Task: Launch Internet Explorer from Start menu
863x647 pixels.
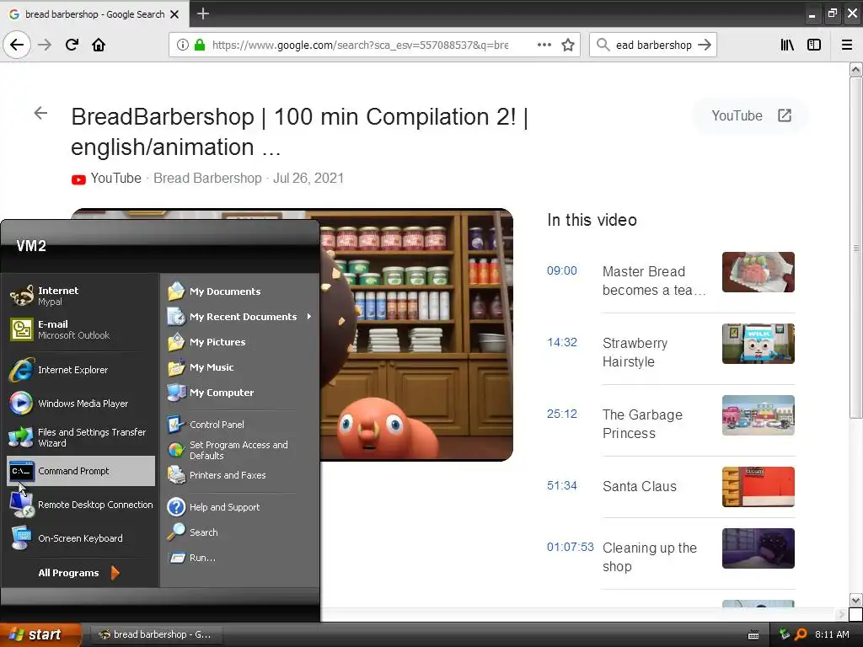Action: tap(80, 370)
